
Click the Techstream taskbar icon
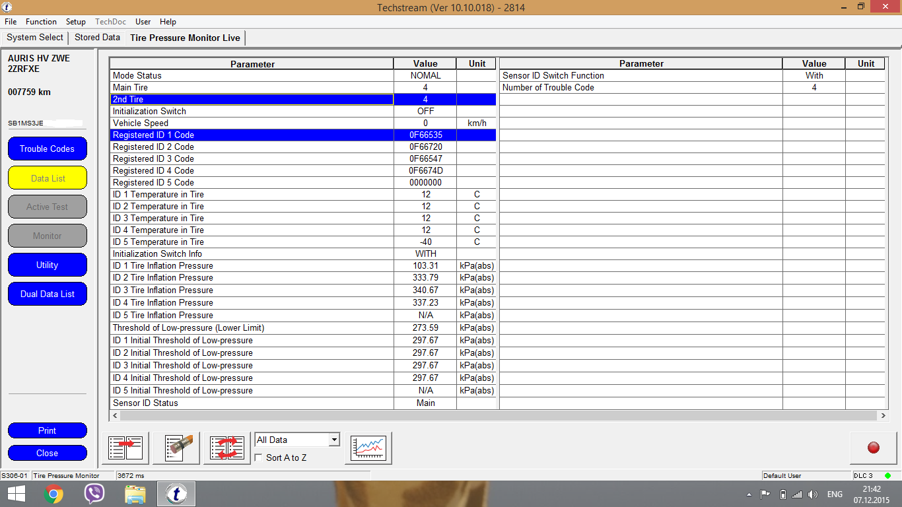click(x=176, y=493)
